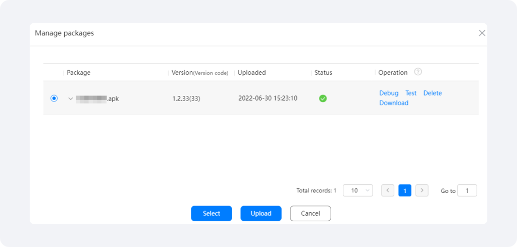Select the .apk package radio button
This screenshot has width=517, height=247.
(54, 98)
